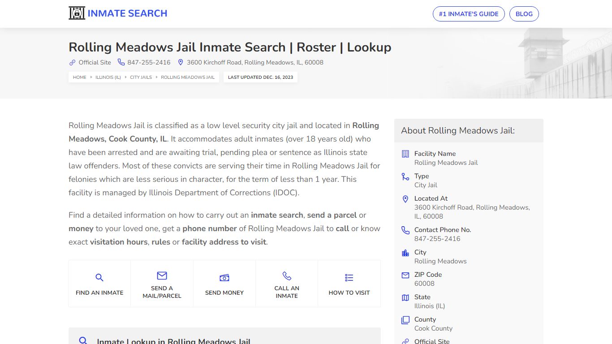Click the link icon beside sidebar Official Site
Screen dimensions: 612x344
point(405,341)
